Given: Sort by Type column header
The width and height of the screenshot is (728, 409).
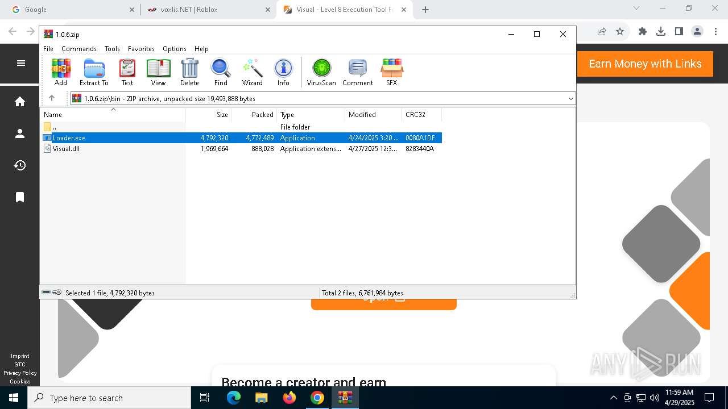Looking at the screenshot, I should point(311,115).
